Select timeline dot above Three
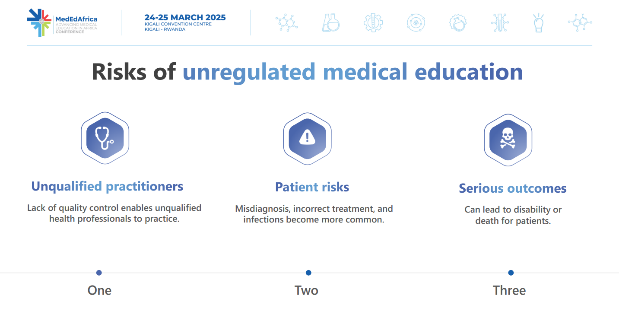619x318 pixels. tap(511, 273)
